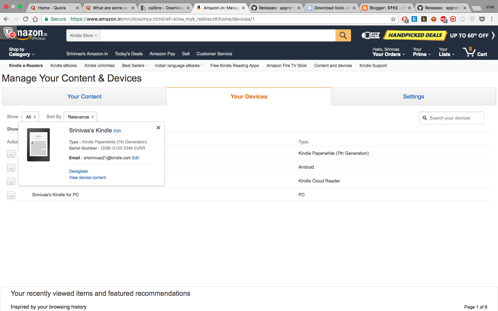This screenshot has height=311, width=498.
Task: Open the Cart icon
Action: [x=475, y=52]
